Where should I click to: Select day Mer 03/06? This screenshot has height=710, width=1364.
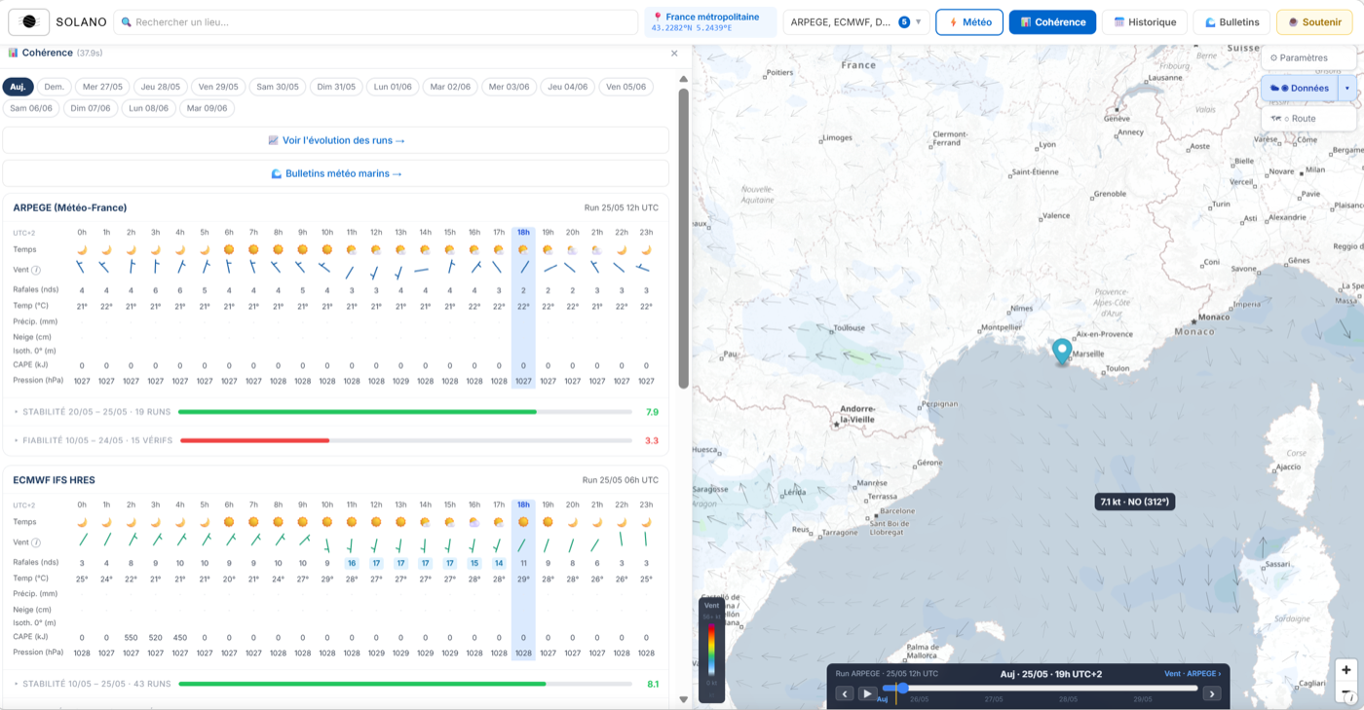click(510, 87)
